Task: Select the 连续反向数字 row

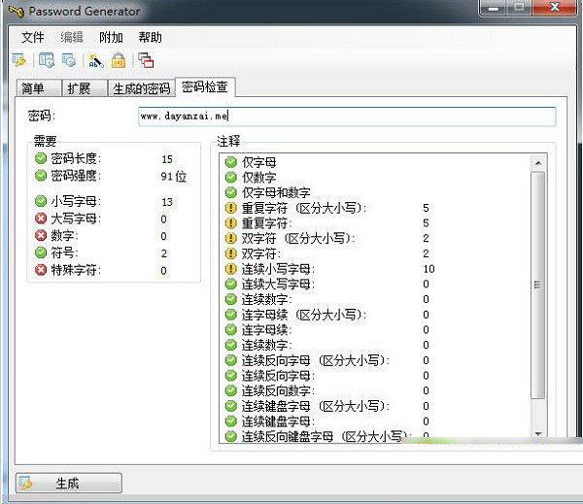Action: [376, 390]
